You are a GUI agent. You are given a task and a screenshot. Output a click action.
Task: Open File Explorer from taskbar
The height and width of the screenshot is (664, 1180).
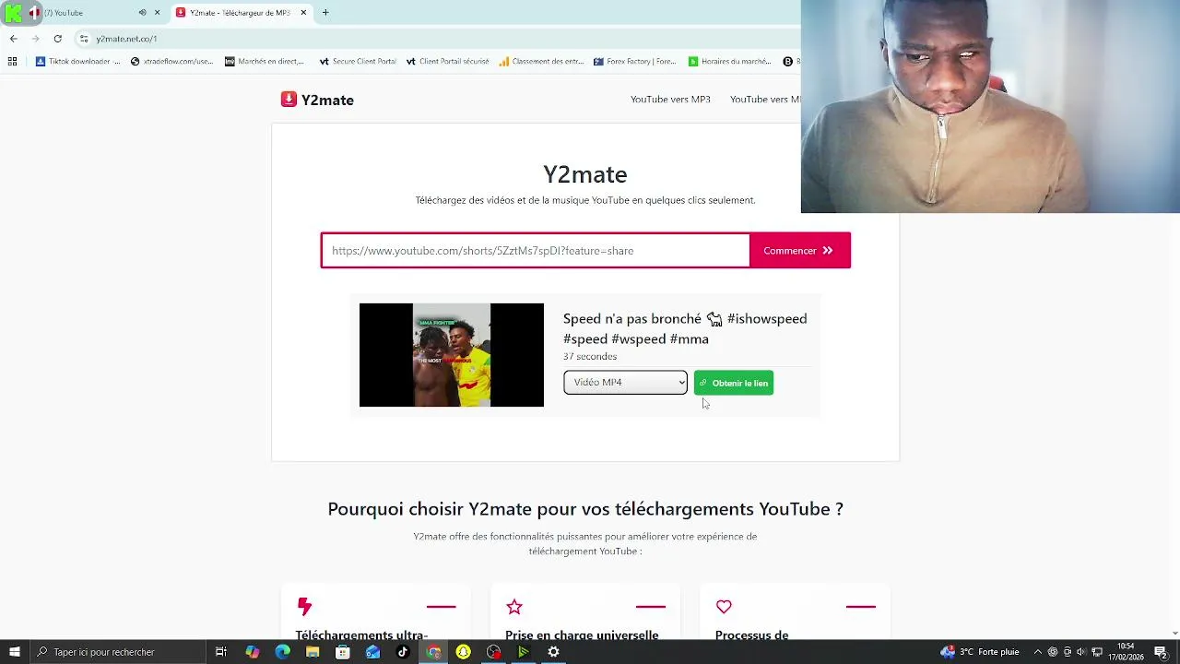pos(313,652)
